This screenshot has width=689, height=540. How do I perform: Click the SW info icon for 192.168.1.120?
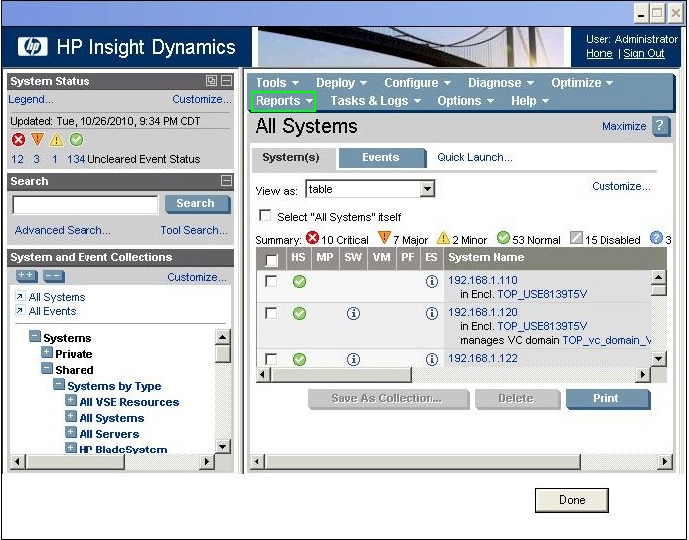click(353, 313)
